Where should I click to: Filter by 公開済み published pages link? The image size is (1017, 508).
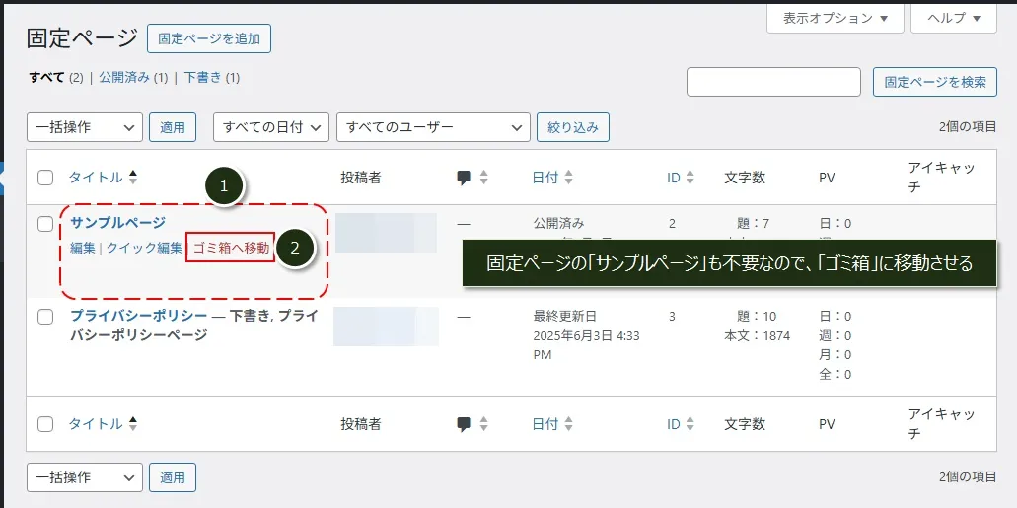(x=125, y=77)
